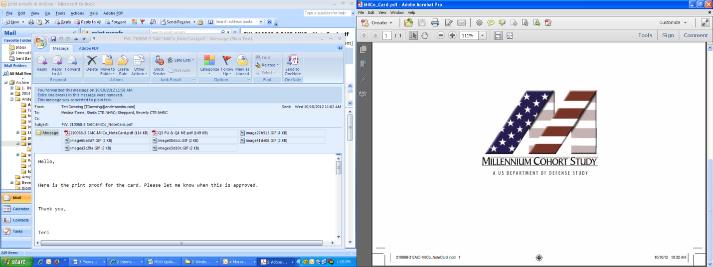This screenshot has height=267, width=713.
Task: Click Outlook toolbar follow-up flag icon
Action: pyautogui.click(x=143, y=22)
